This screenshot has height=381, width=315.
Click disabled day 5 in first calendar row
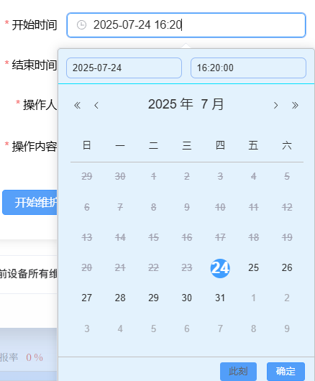pyautogui.click(x=287, y=176)
